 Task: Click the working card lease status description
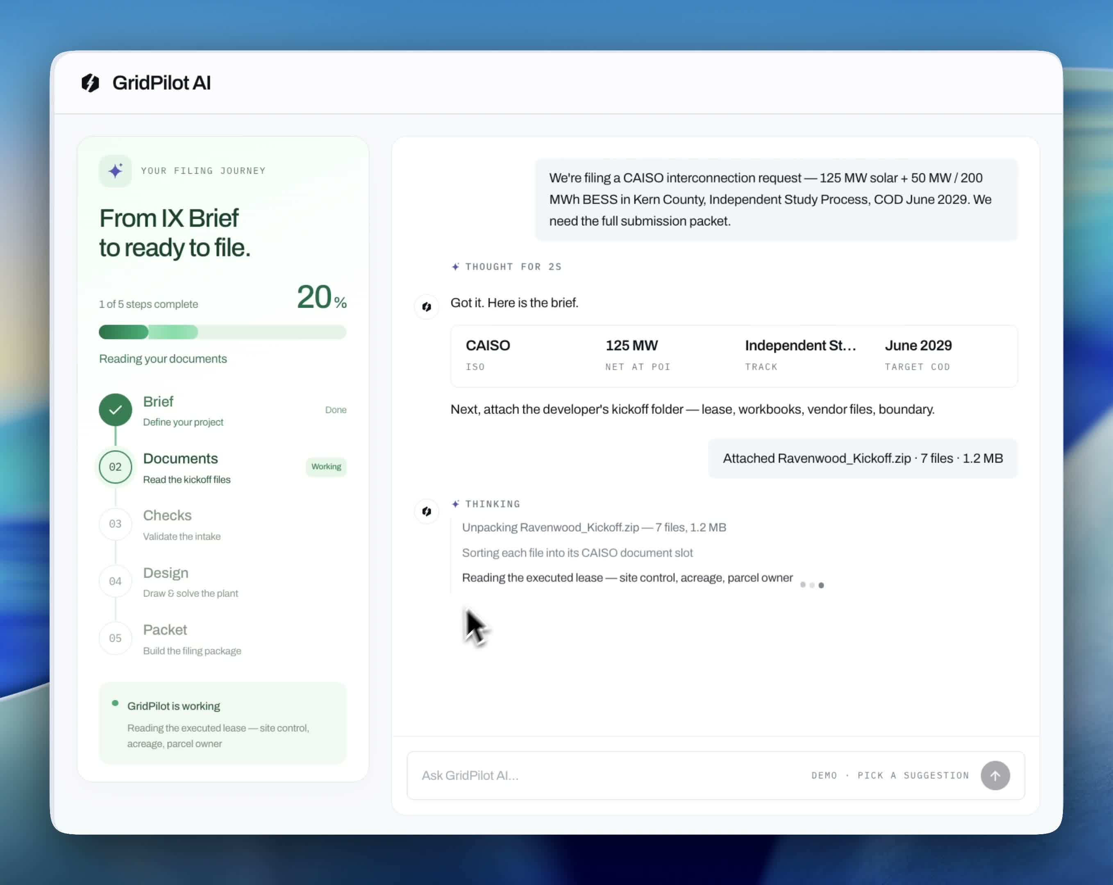(x=218, y=736)
